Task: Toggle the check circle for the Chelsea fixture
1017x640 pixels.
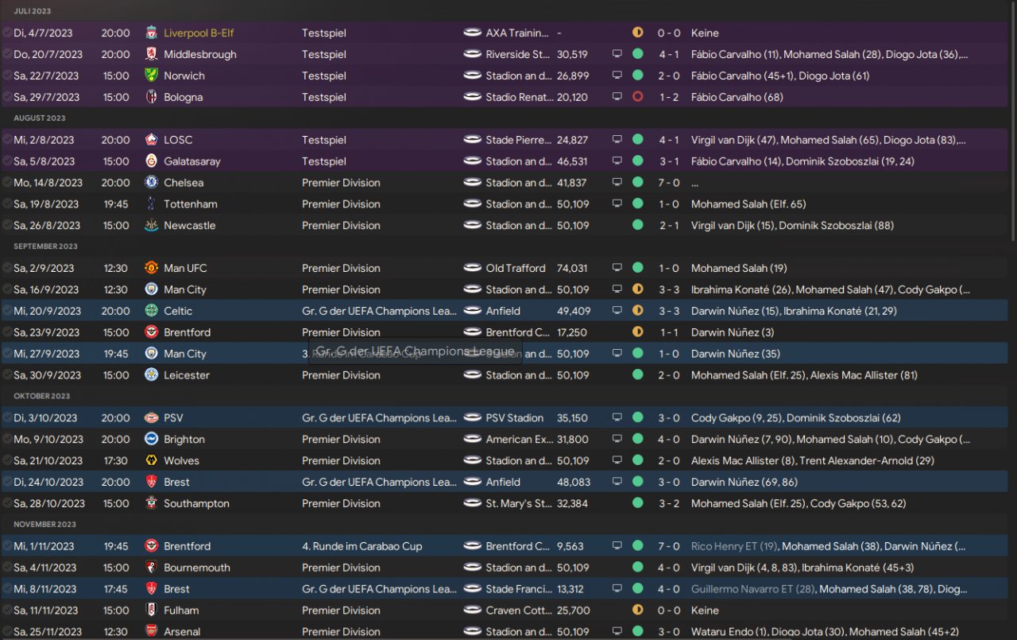Action: tap(7, 183)
